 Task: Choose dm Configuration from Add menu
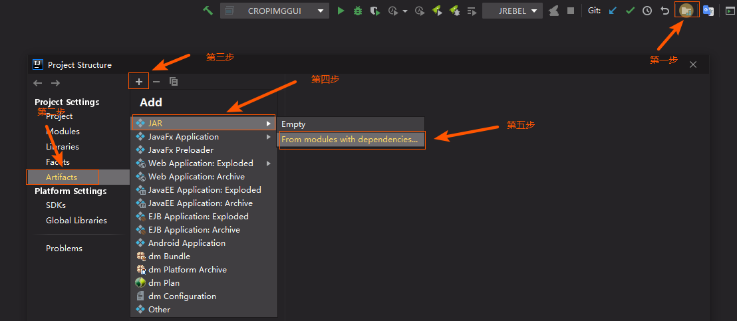[204, 296]
